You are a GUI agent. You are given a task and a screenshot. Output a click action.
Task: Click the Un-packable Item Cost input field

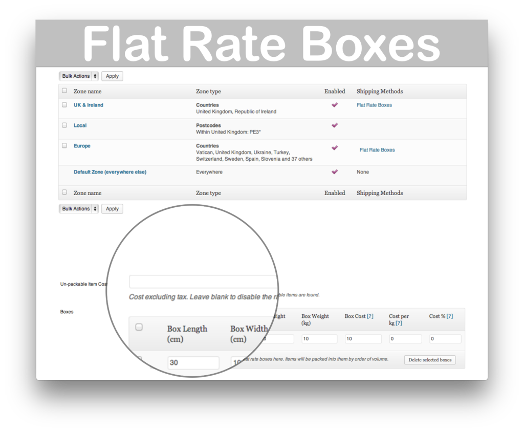click(203, 281)
